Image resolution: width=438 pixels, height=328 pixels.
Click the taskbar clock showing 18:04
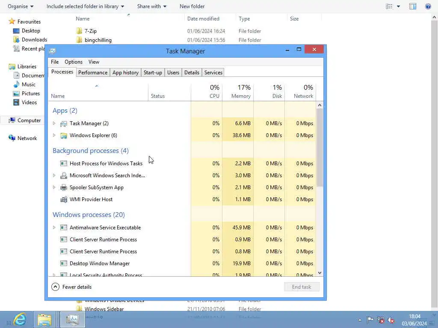point(414,320)
